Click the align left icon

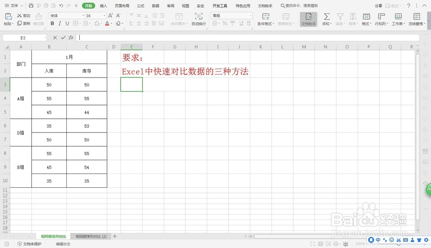pyautogui.click(x=131, y=24)
